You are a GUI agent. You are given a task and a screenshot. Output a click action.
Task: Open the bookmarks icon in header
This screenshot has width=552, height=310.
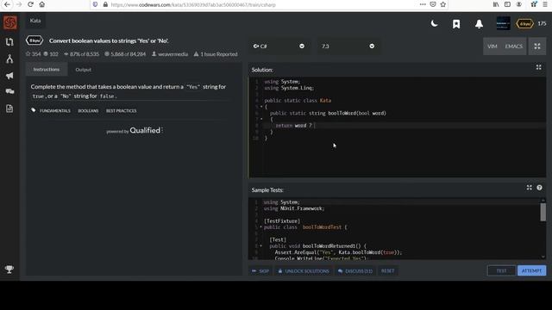[x=456, y=24]
